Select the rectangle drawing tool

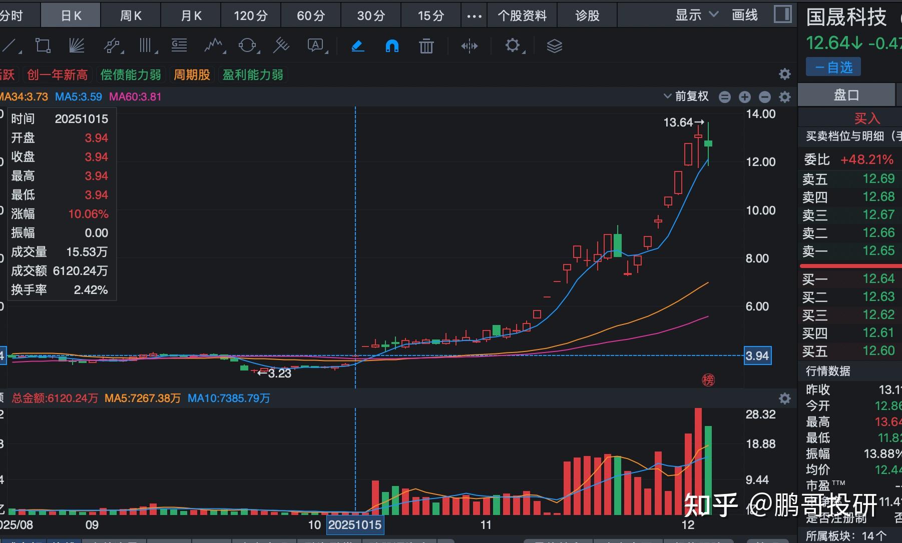[x=43, y=45]
